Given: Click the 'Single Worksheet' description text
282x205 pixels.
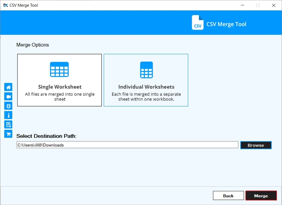Looking at the screenshot, I should 59,96.
